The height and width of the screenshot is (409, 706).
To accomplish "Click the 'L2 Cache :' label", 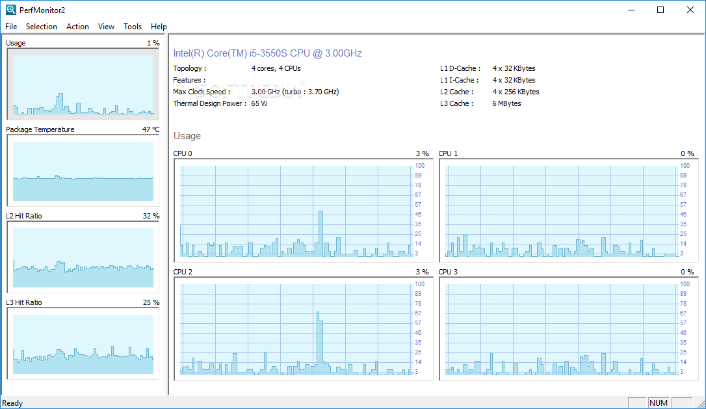I will [456, 92].
